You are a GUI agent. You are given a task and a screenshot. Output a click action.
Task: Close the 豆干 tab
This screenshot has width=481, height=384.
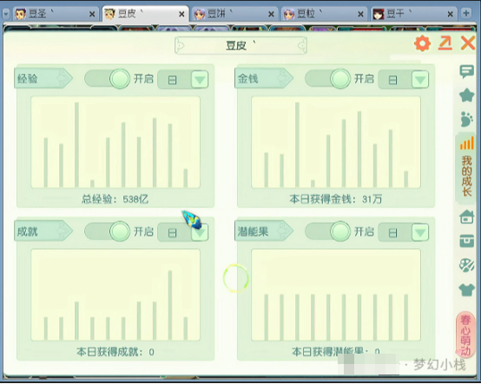point(451,14)
